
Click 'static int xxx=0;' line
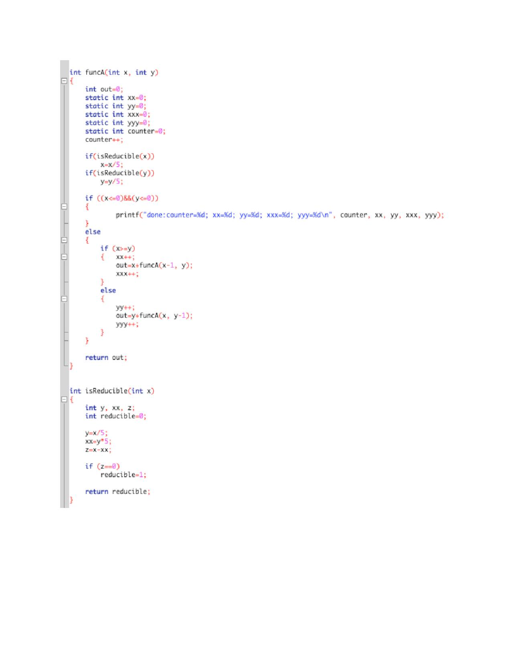(x=118, y=115)
